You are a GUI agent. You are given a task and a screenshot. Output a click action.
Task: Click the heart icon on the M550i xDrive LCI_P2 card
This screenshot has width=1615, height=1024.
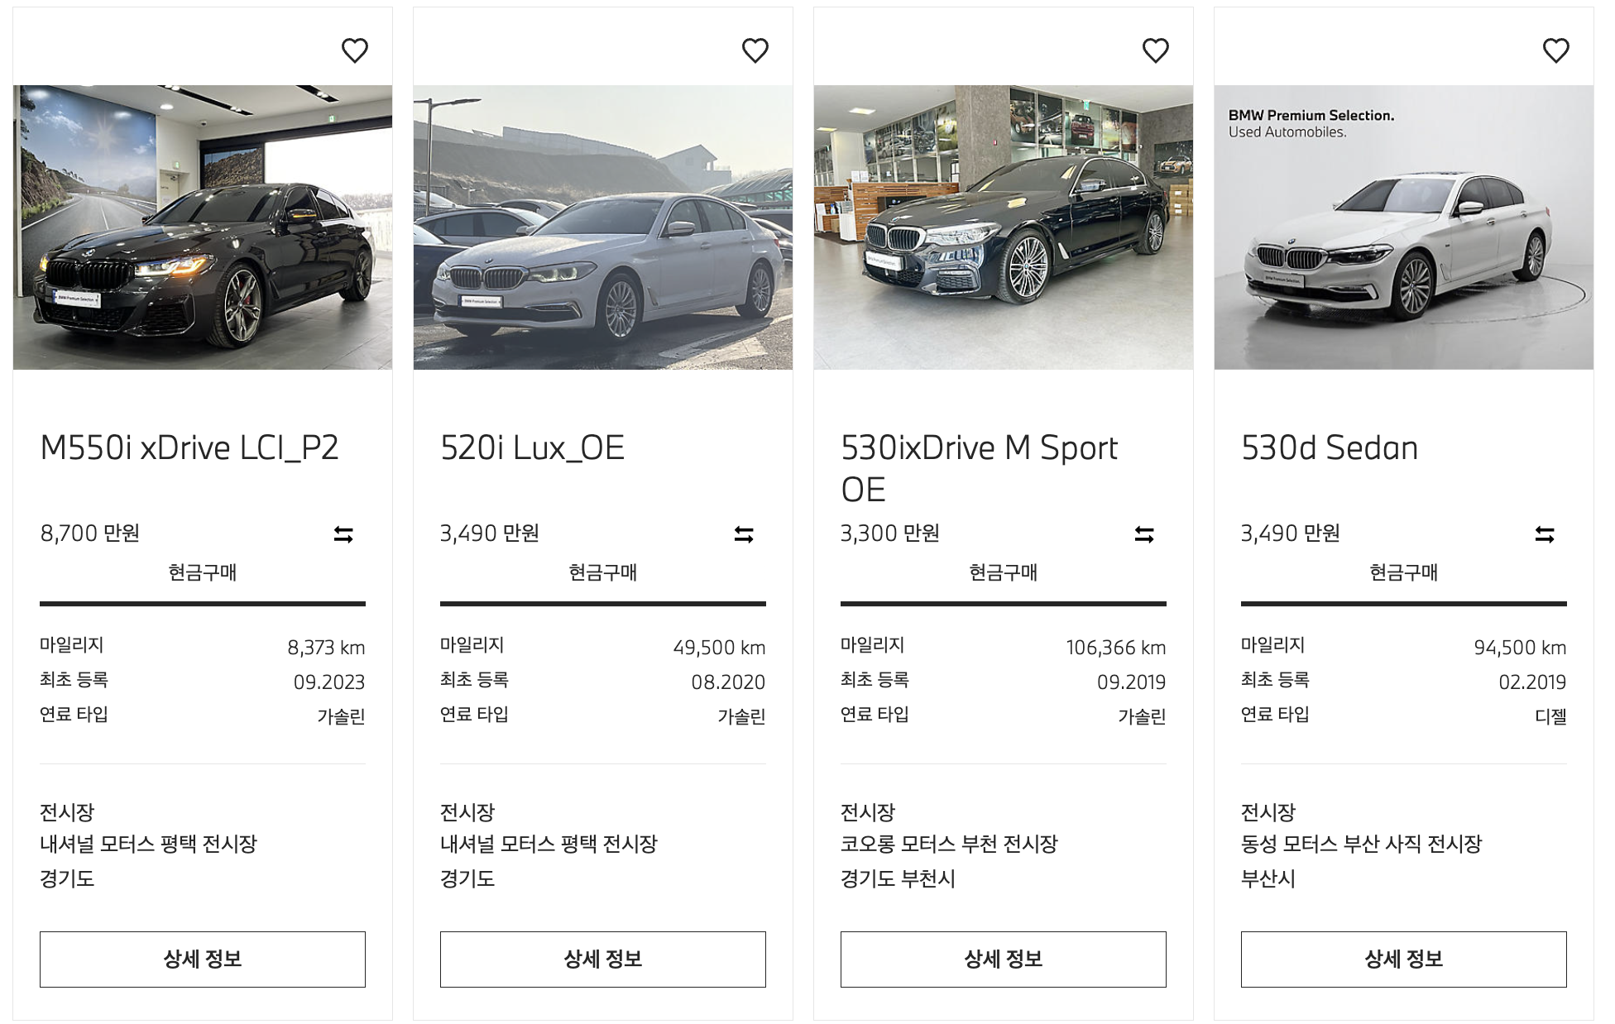point(356,50)
